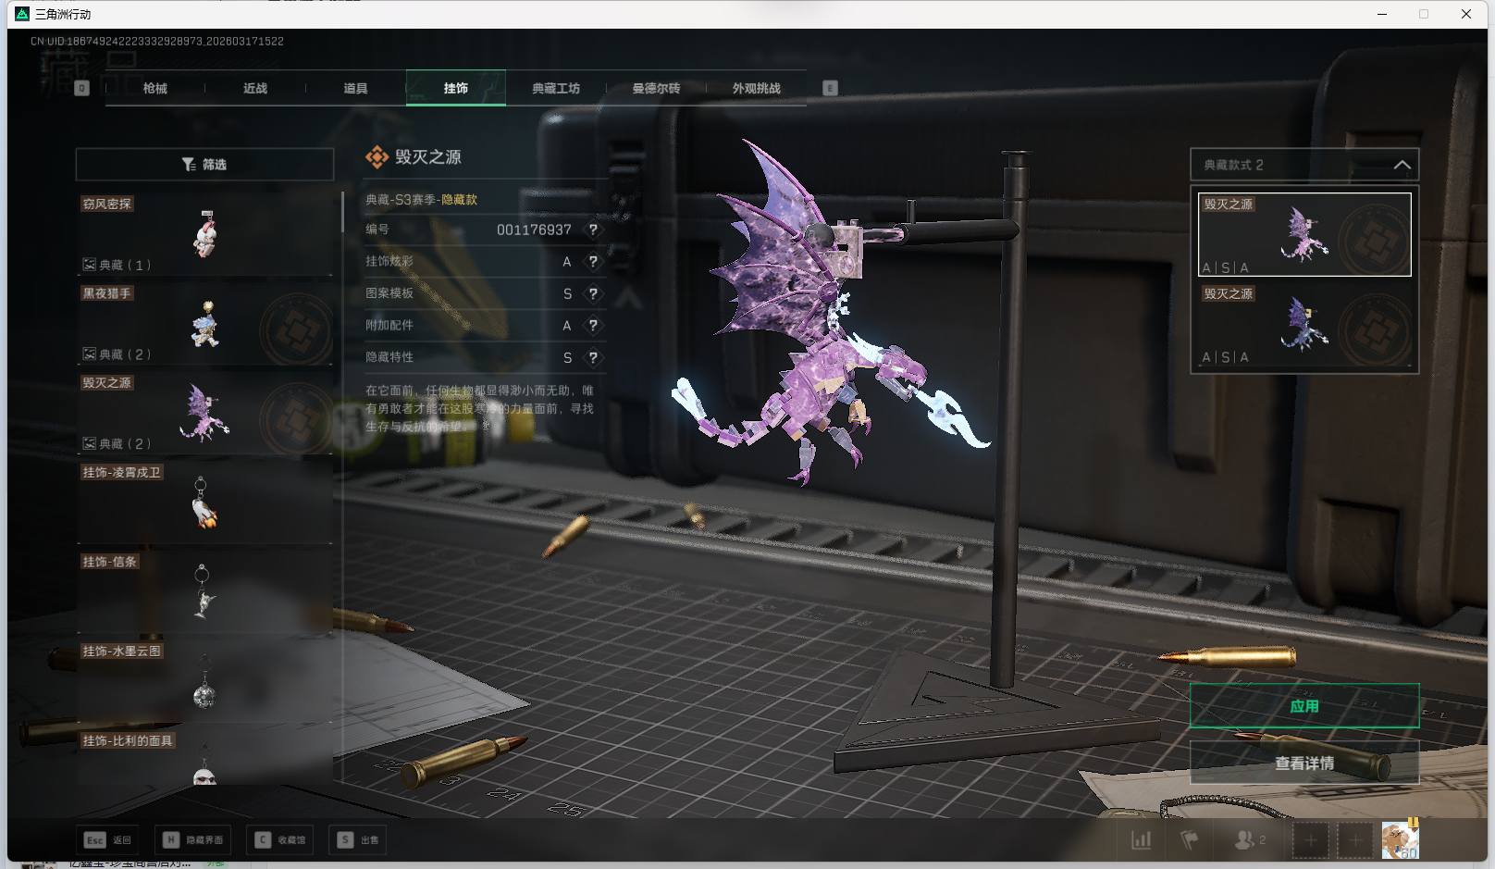The height and width of the screenshot is (869, 1495).
Task: Select 黑夜猎手 charm in the list
Action: 204,324
